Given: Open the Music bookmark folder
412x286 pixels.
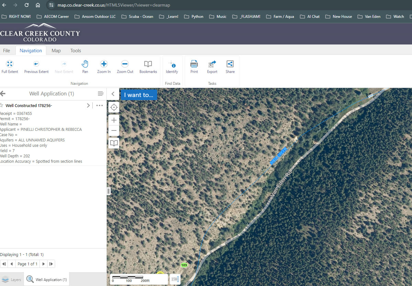Looking at the screenshot, I should [218, 16].
